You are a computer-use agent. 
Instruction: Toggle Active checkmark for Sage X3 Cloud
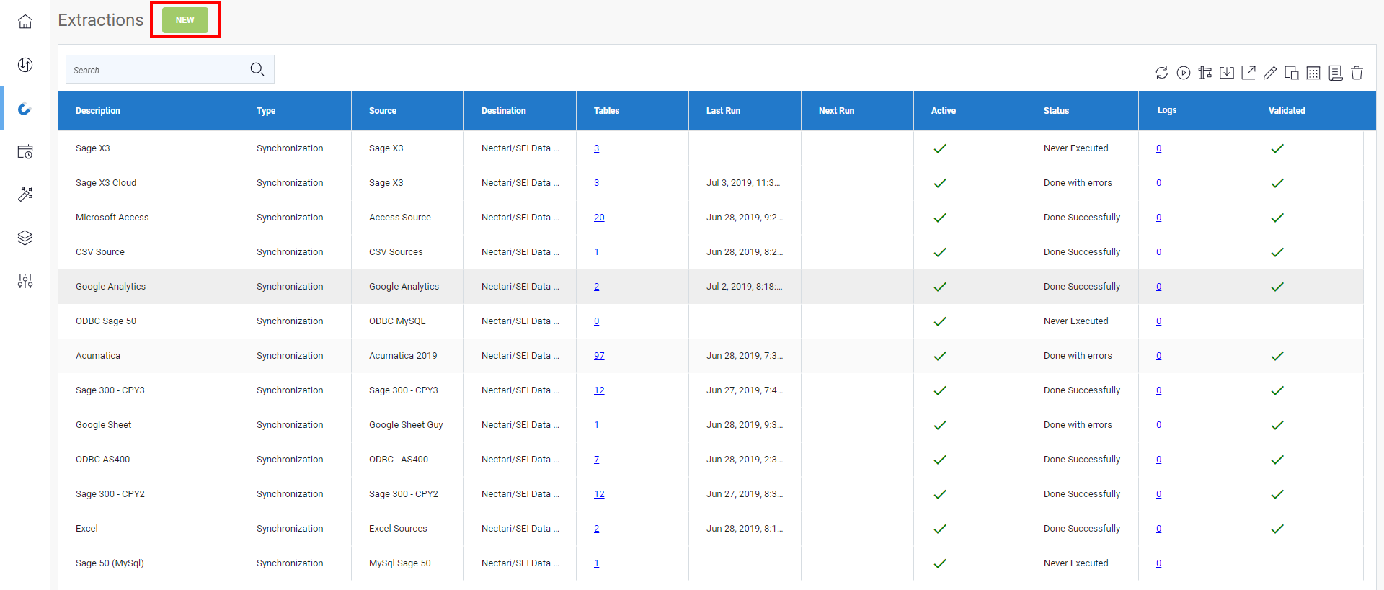[940, 183]
